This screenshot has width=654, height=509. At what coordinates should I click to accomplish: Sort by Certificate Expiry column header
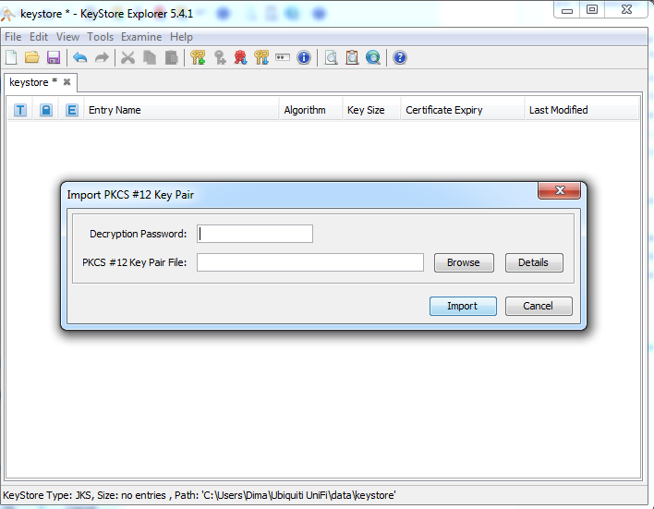pyautogui.click(x=462, y=110)
